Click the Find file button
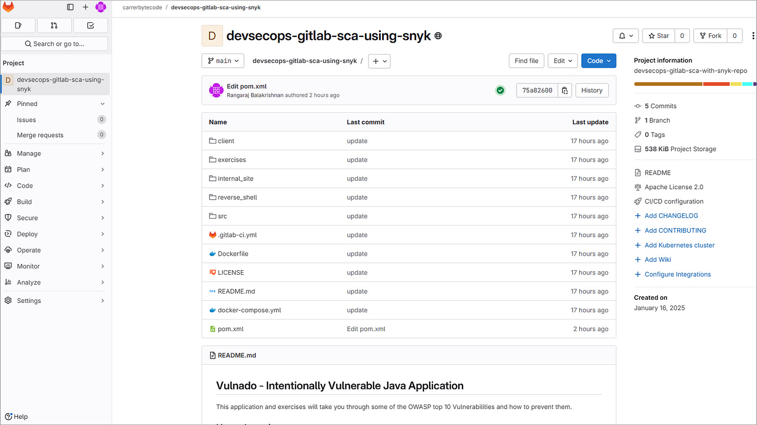757x425 pixels. point(526,61)
